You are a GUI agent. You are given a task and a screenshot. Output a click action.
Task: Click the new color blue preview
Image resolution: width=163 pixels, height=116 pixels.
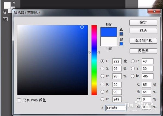tap(109, 32)
